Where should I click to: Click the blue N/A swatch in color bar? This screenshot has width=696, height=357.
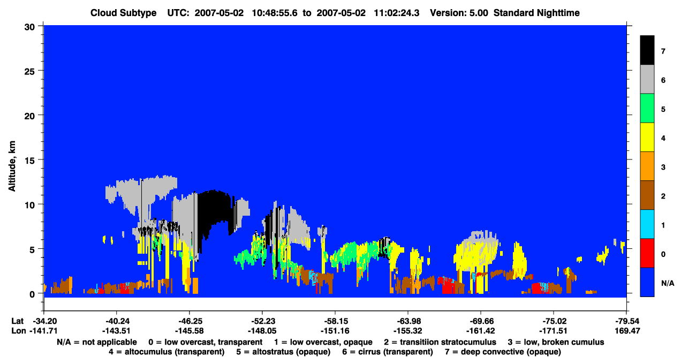(x=647, y=282)
